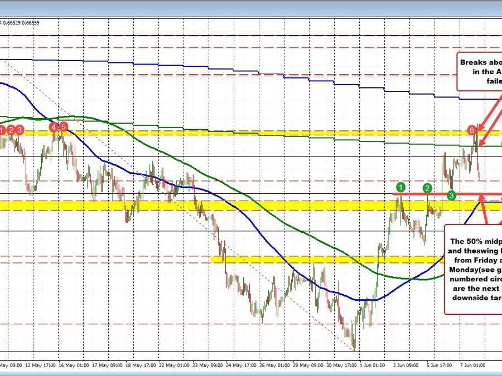Click the 0.66529 price value at top
This screenshot has width=502, height=376.
coord(12,23)
